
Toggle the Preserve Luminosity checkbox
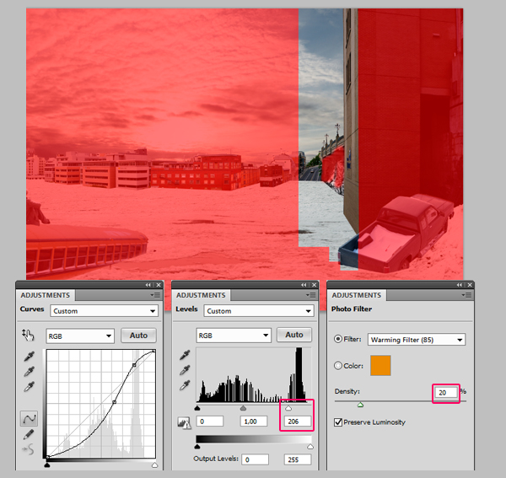pos(338,422)
